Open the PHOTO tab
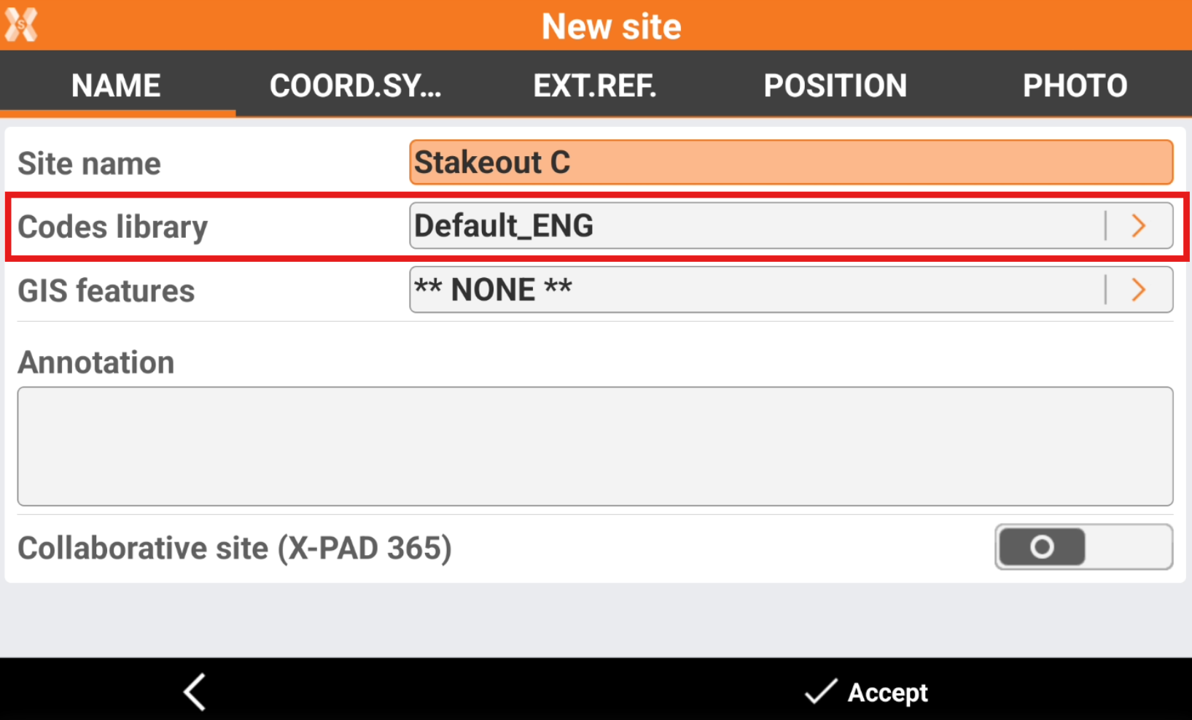This screenshot has width=1192, height=720. (x=1075, y=86)
